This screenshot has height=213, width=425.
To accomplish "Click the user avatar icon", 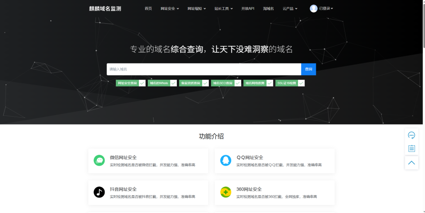I will (x=314, y=9).
